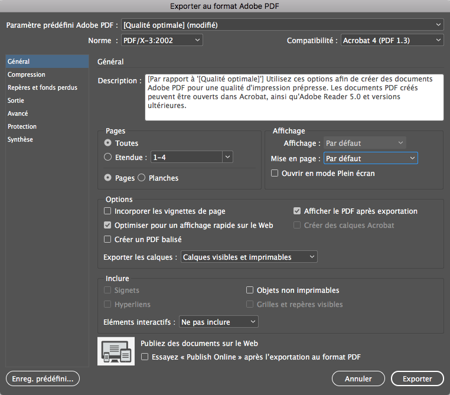Image resolution: width=450 pixels, height=395 pixels.
Task: Select the Etendue radio button
Action: (107, 157)
